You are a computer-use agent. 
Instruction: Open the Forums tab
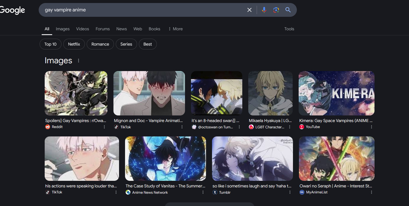pyautogui.click(x=103, y=29)
